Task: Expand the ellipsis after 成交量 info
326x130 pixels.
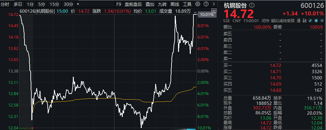Action: (x=195, y=11)
